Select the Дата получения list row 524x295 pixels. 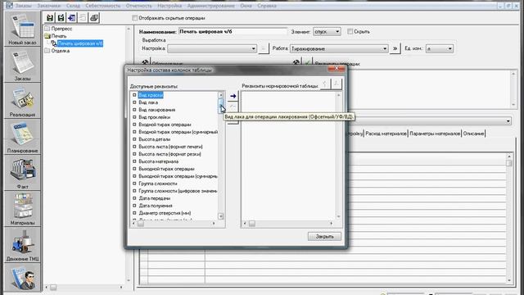click(x=156, y=206)
